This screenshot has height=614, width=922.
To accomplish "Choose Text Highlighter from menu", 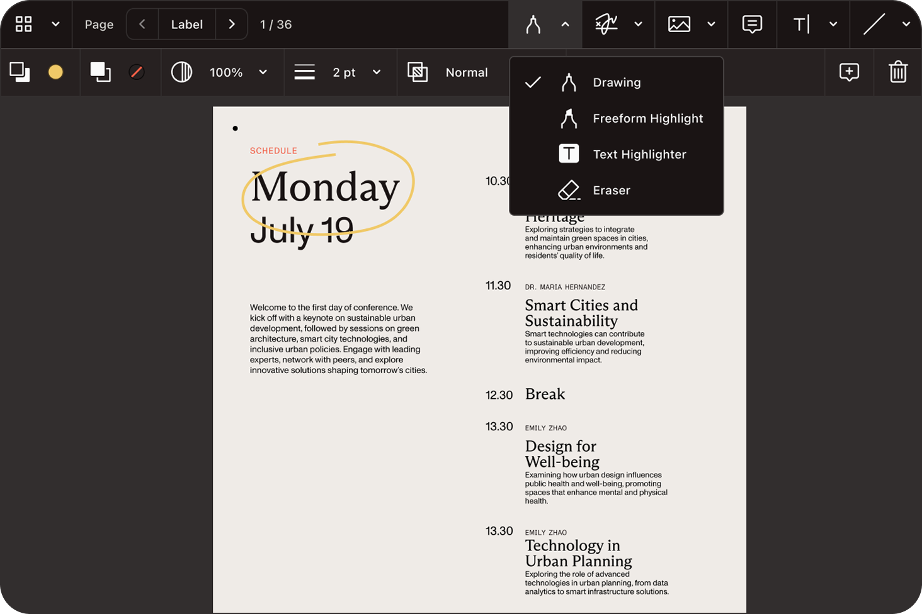I will (639, 154).
